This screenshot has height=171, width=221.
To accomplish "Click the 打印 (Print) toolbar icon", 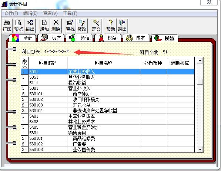I will [7, 26].
